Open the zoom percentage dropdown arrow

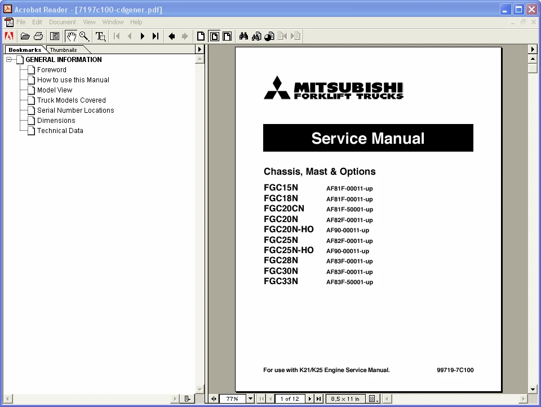pyautogui.click(x=250, y=399)
